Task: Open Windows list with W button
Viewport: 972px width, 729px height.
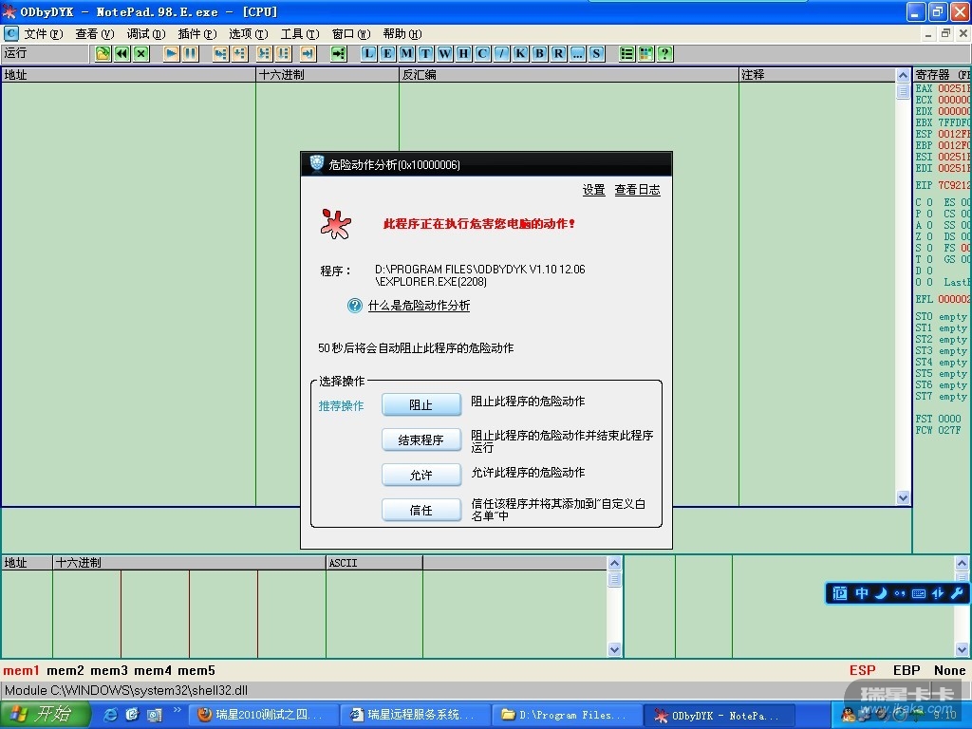Action: tap(444, 54)
